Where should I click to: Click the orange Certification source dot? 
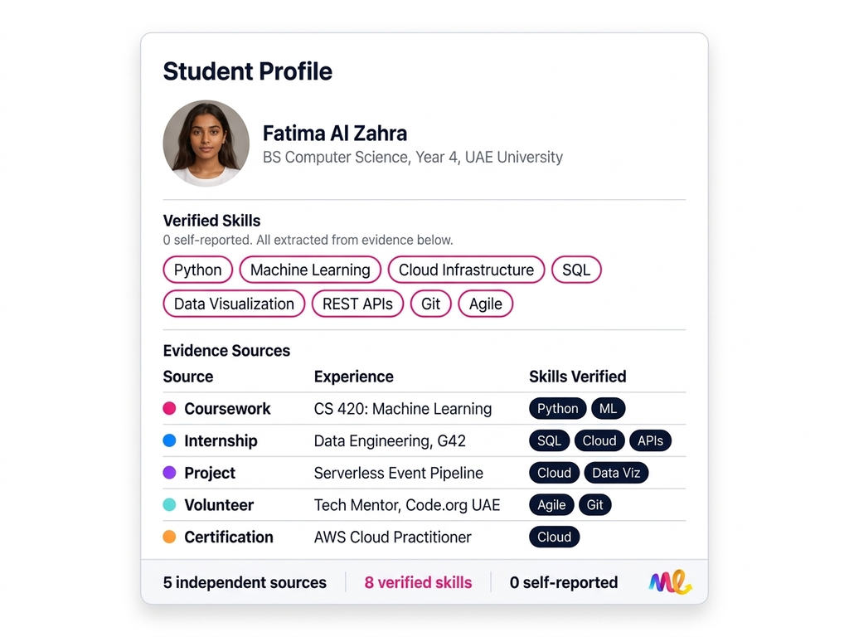(x=169, y=537)
